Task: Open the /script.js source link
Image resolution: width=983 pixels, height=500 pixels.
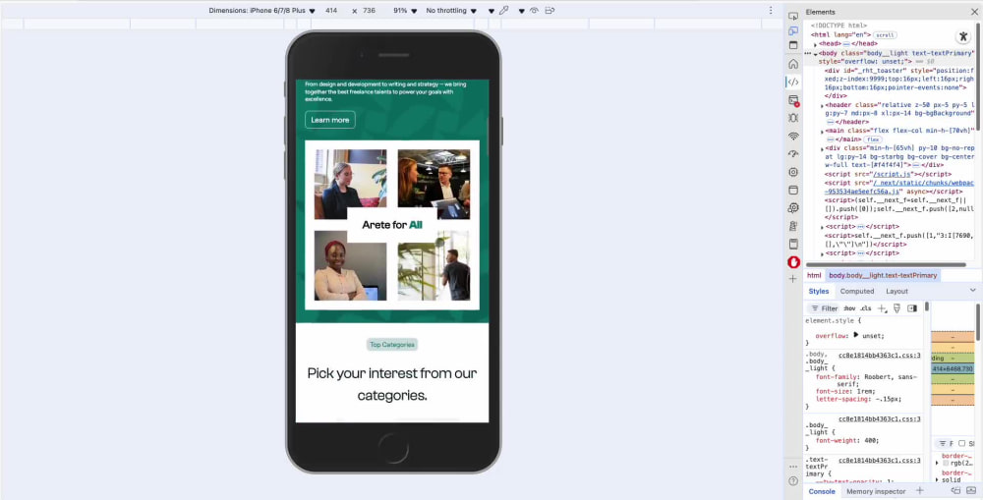Action: [x=893, y=174]
